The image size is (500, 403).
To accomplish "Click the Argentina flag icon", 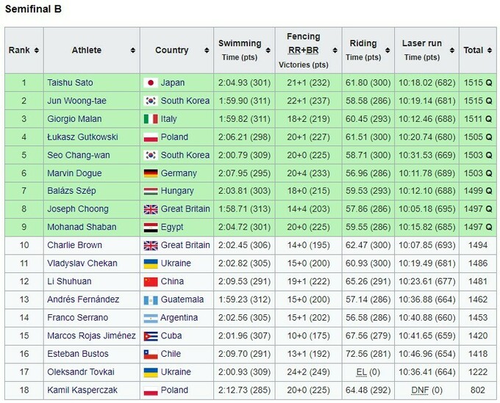I will pyautogui.click(x=149, y=317).
